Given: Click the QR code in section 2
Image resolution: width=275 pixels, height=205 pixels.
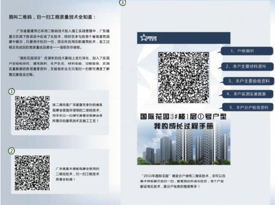Looking at the screenshot, I should [32, 173].
